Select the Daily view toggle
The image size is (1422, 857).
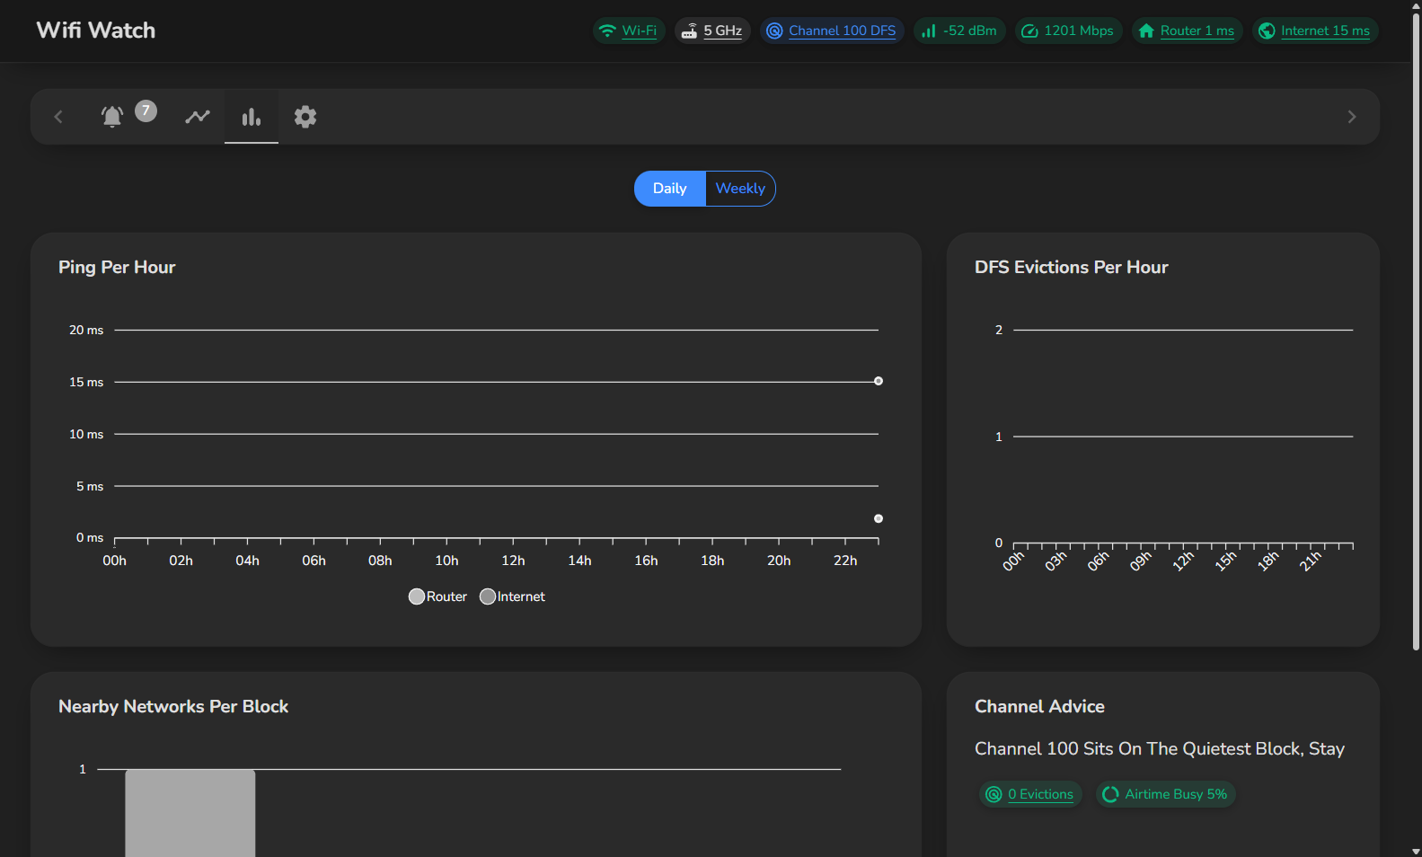tap(670, 189)
